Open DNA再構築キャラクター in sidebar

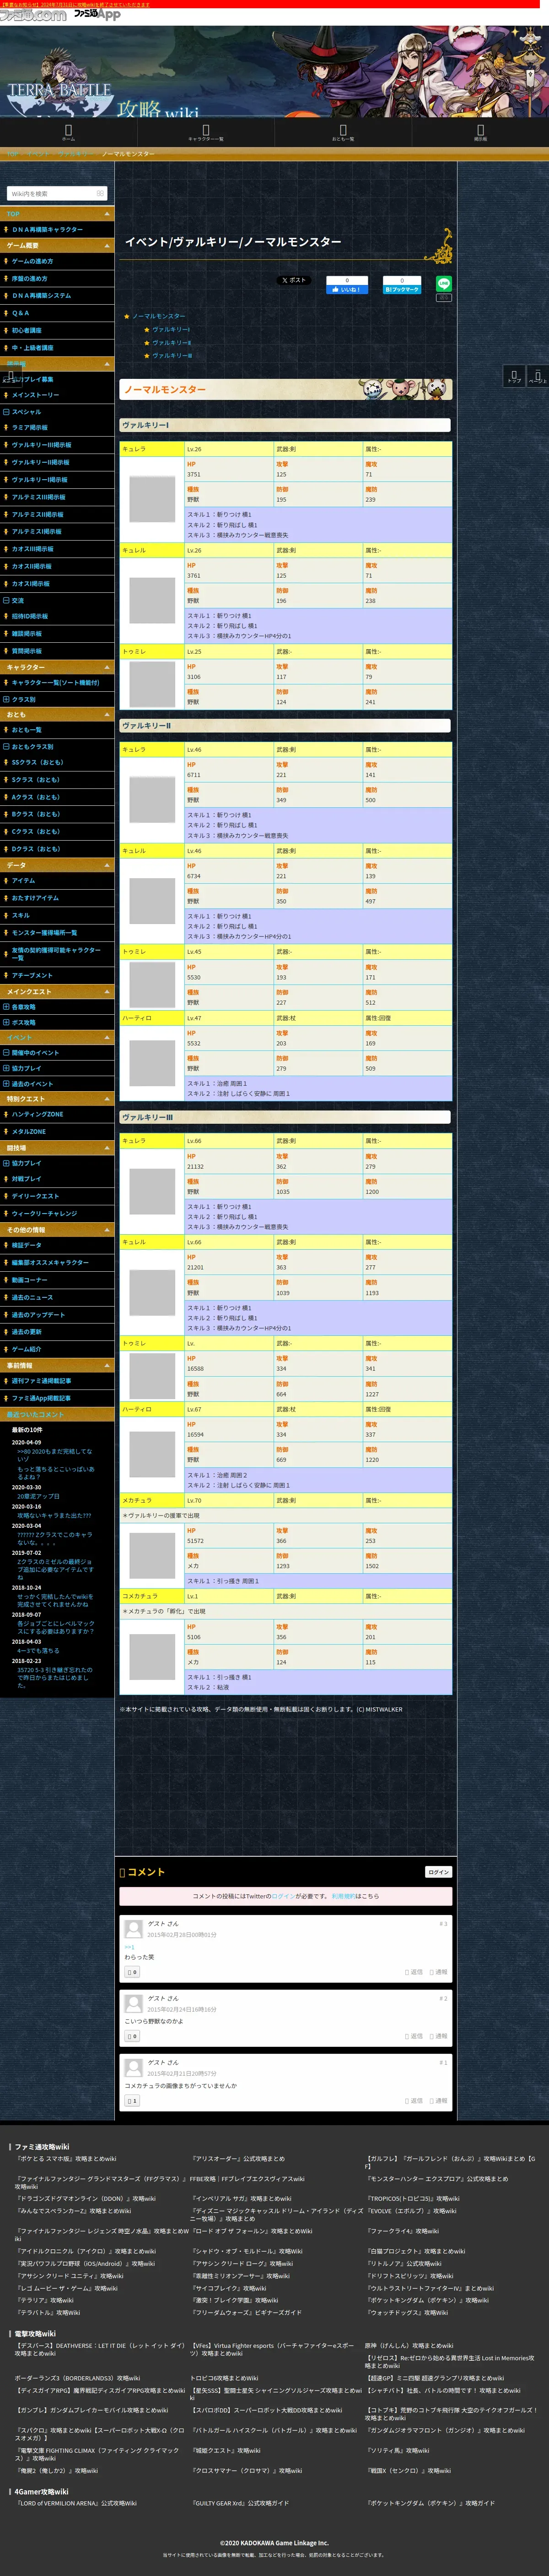(x=47, y=229)
